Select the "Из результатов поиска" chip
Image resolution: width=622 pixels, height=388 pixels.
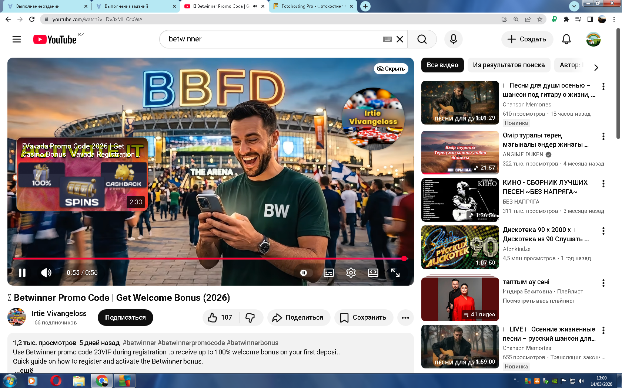click(508, 65)
